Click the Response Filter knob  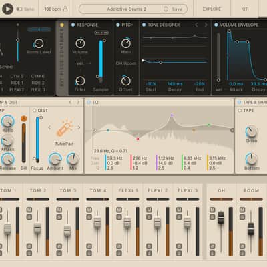(x=79, y=81)
